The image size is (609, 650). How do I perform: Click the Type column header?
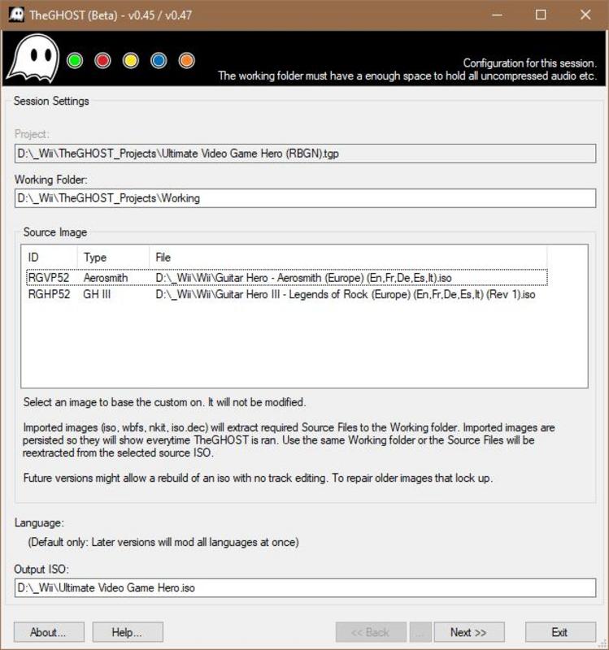click(x=113, y=258)
